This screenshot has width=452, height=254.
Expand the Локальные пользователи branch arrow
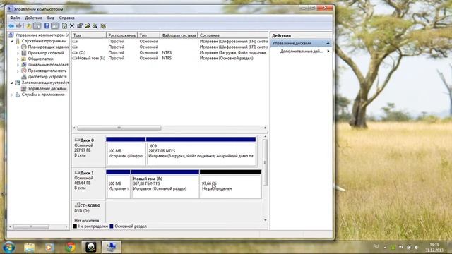(18, 65)
